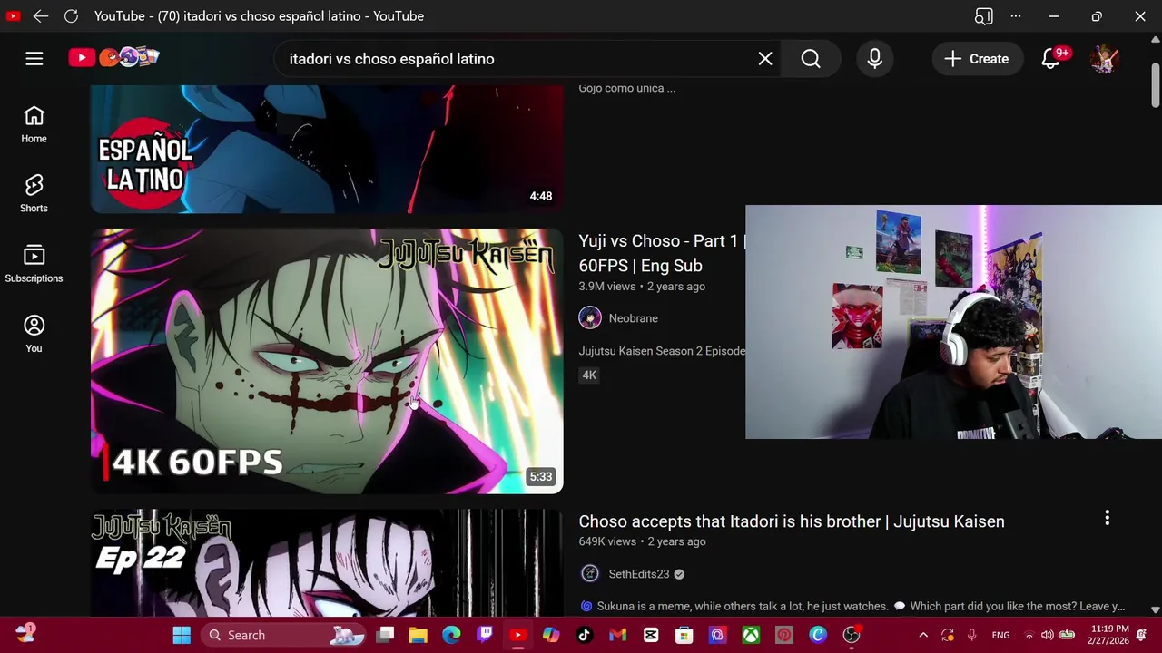
Task: Start voice search with microphone
Action: 875,59
